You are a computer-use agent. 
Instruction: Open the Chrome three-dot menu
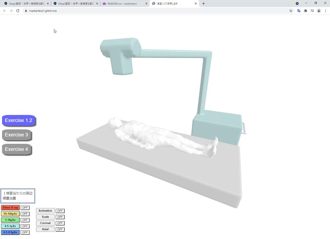click(x=326, y=11)
